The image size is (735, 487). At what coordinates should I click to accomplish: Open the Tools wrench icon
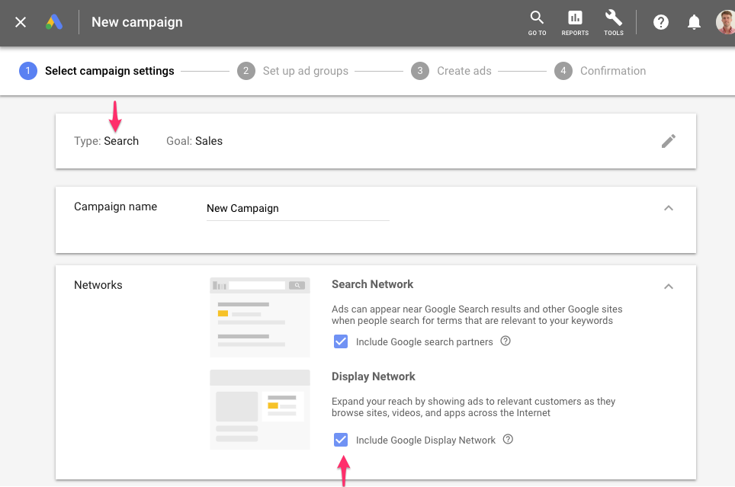613,24
